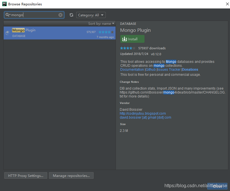The image size is (230, 191).
Task: Open HTTP Proxy Settings dialog
Action: click(x=26, y=176)
